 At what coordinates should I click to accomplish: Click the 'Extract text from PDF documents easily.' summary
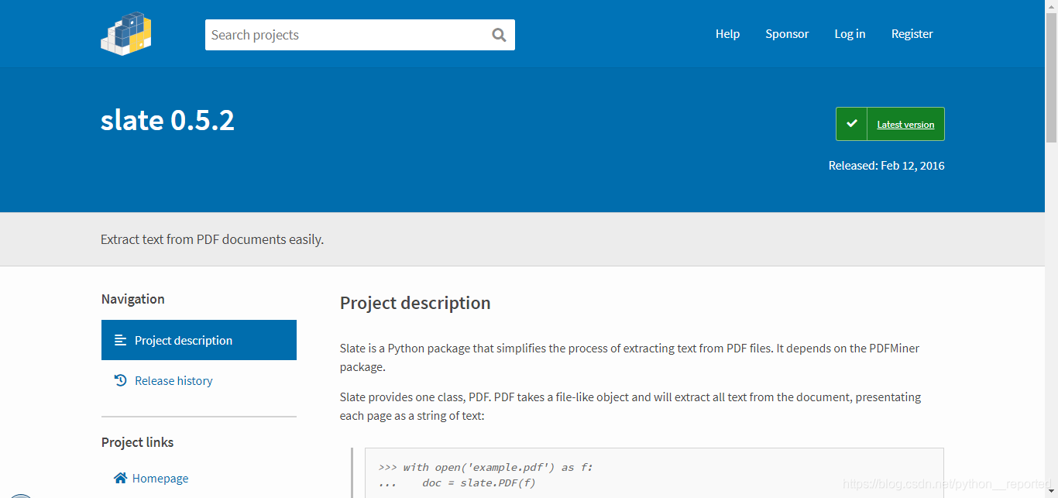[x=212, y=239]
